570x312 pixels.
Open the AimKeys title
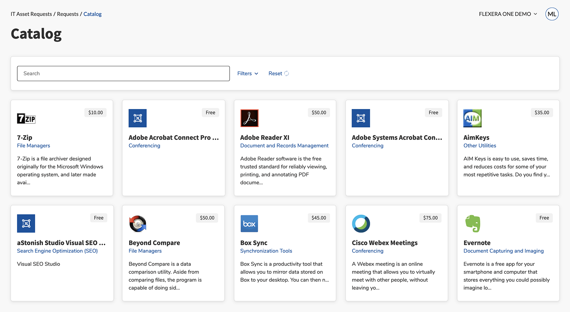(x=476, y=137)
